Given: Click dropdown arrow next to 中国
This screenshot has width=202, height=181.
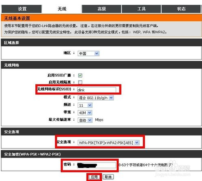Looking at the screenshot, I should point(97,53).
